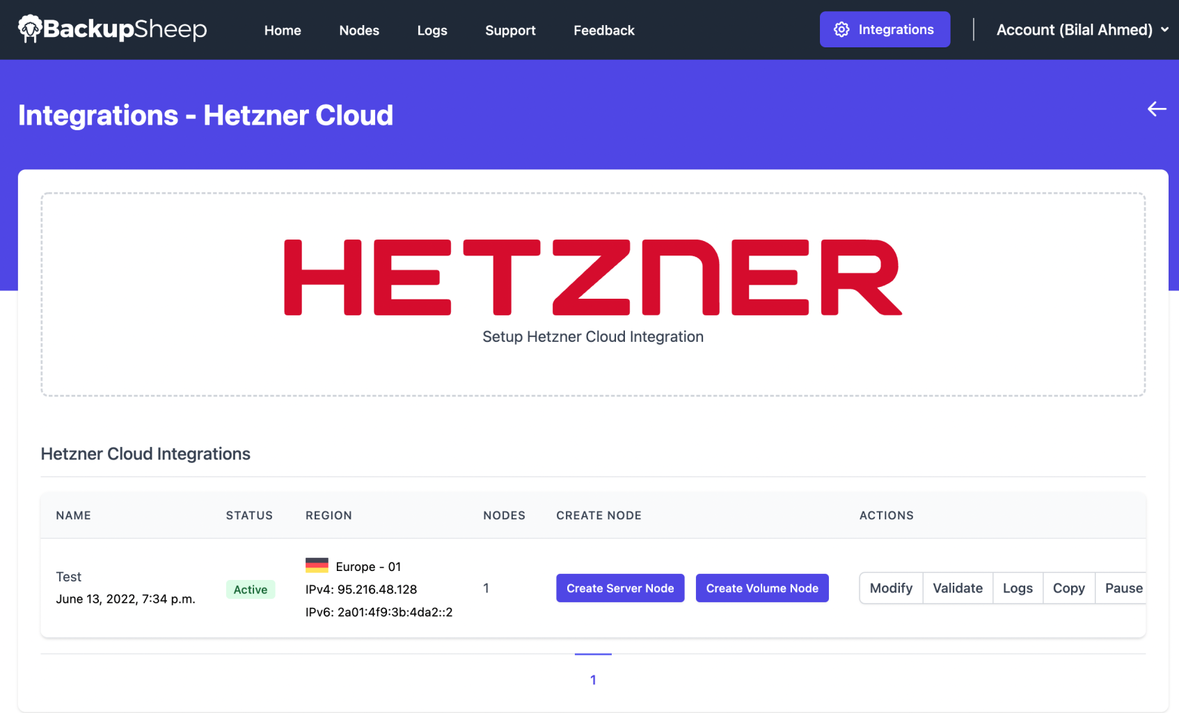Click IPv4: 95.216.48.128 text
The width and height of the screenshot is (1179, 713).
(x=361, y=589)
